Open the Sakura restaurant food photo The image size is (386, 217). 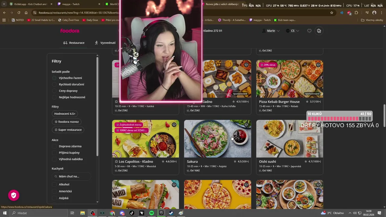217,139
